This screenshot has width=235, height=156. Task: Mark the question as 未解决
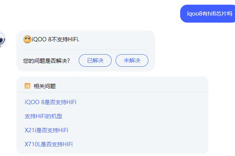click(132, 60)
